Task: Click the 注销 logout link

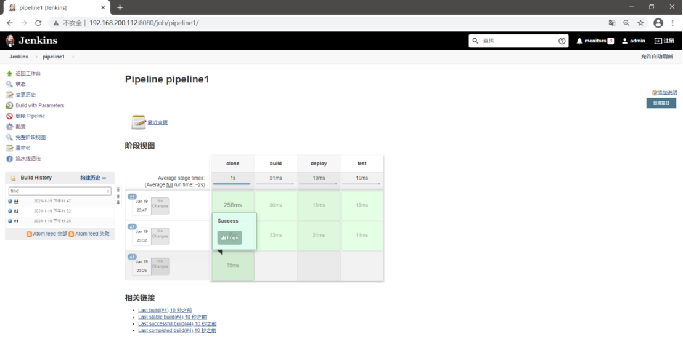Action: point(665,41)
